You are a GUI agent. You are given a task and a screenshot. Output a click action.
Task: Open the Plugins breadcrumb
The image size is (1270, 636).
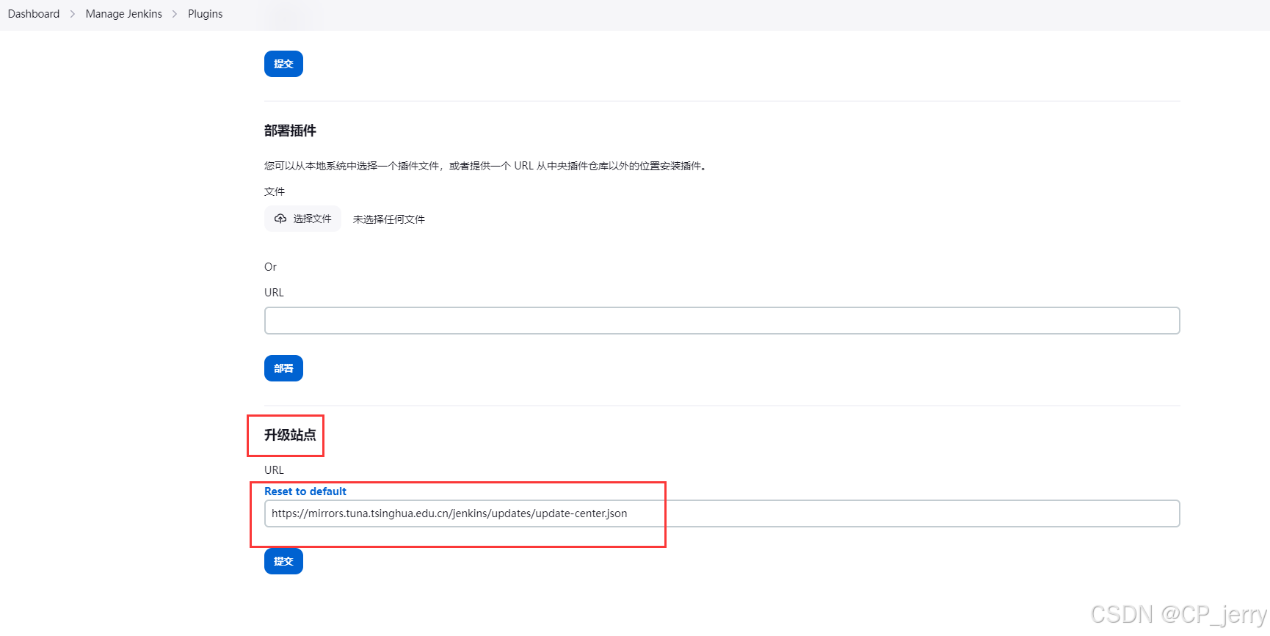pyautogui.click(x=205, y=14)
